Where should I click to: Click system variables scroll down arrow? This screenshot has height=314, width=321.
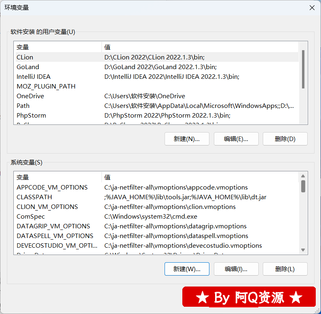pyautogui.click(x=303, y=250)
